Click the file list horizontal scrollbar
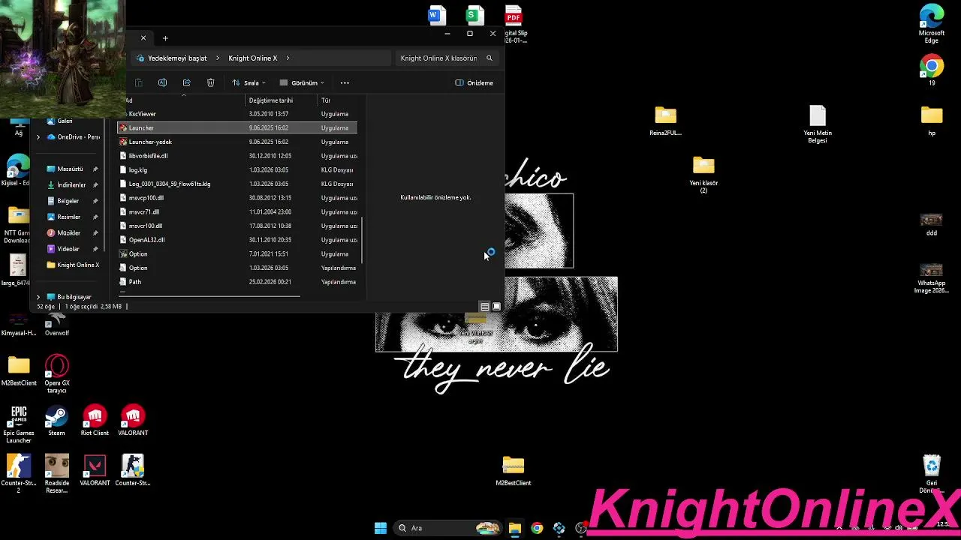This screenshot has height=540, width=961. point(210,296)
